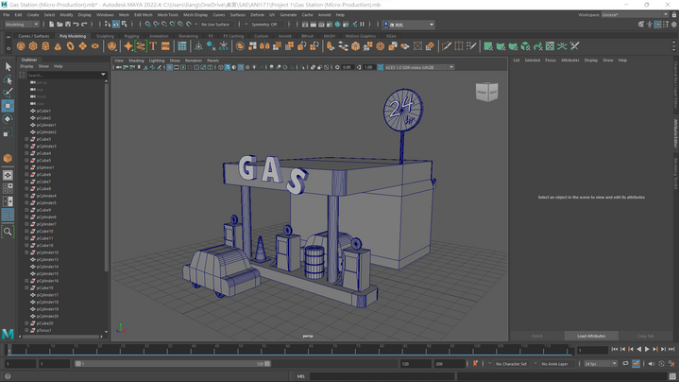Expand the pCube19 node in Outliner
The height and width of the screenshot is (382, 679).
[x=26, y=287]
